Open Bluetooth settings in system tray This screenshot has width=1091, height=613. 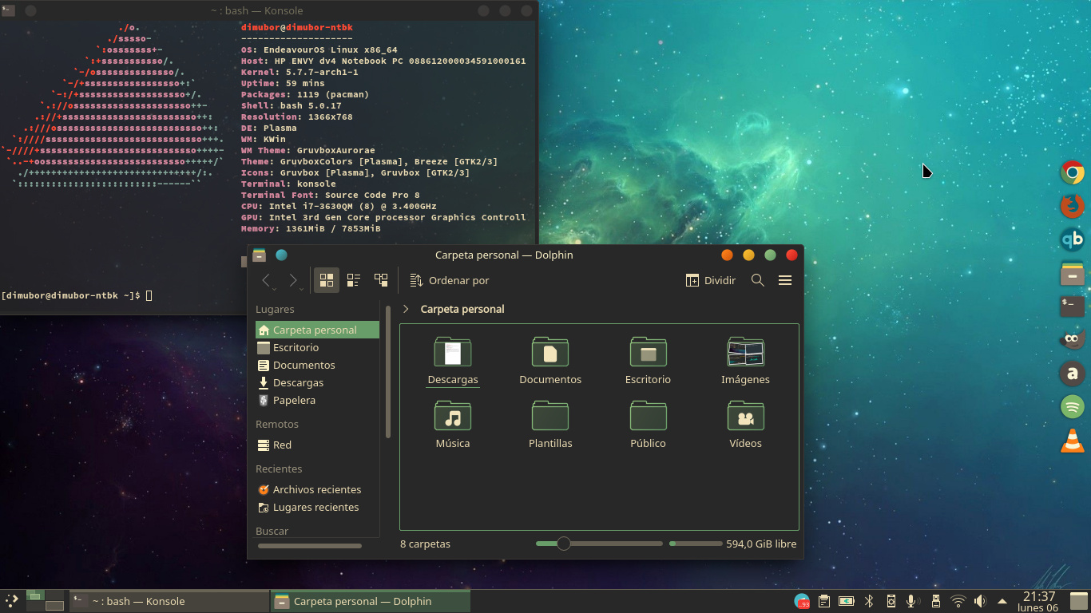point(869,601)
